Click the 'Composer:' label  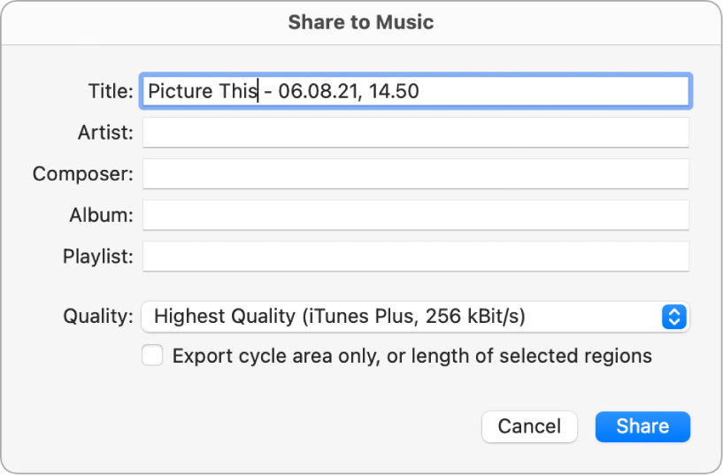click(83, 174)
